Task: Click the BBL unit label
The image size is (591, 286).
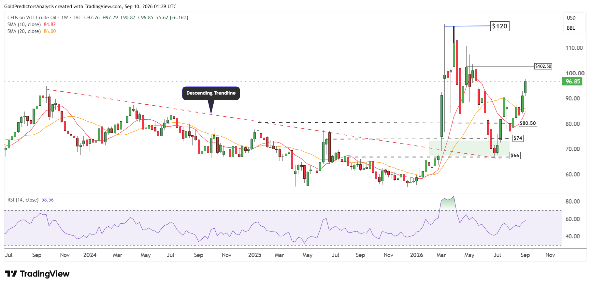Action: 571,28
